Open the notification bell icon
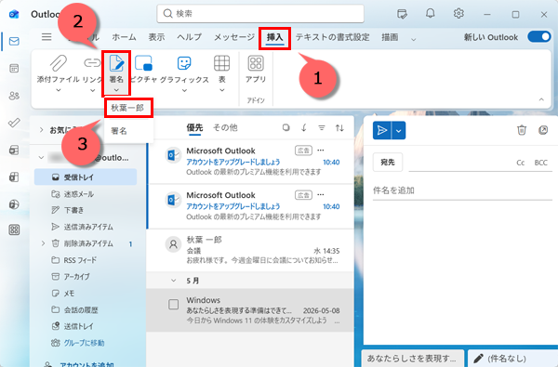The image size is (558, 367). pos(431,14)
